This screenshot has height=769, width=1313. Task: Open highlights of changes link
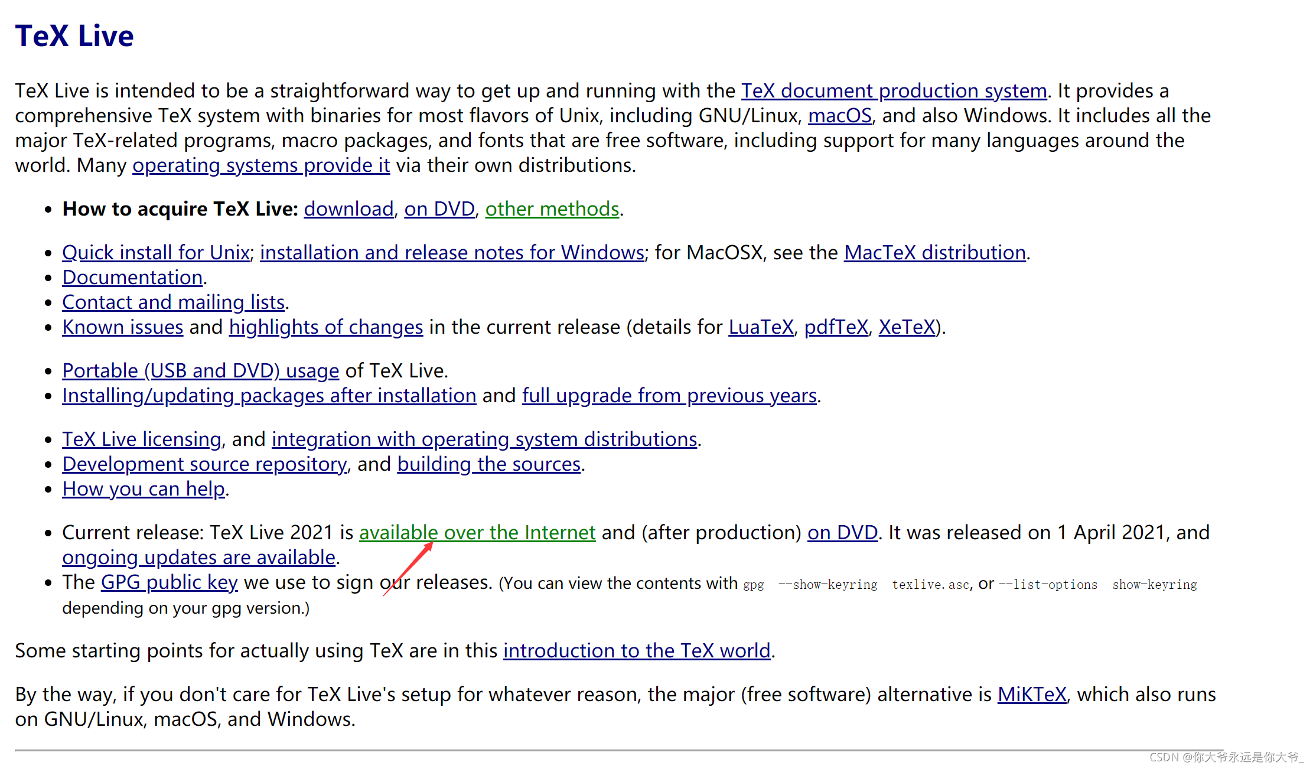[x=325, y=327]
